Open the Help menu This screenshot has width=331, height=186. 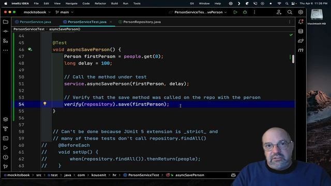pos(218,4)
